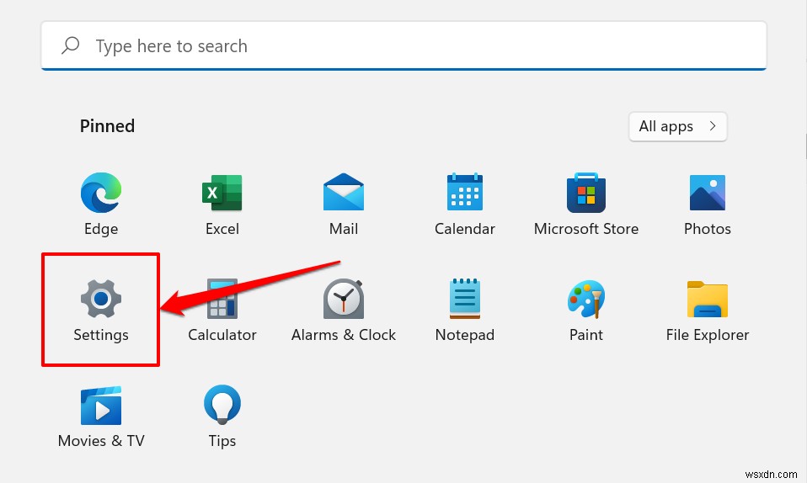
Task: Open the Paint app icon
Action: coord(586,299)
